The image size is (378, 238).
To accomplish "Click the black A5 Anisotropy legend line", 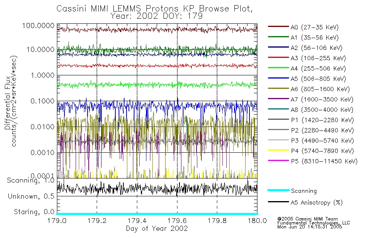I will [279, 202].
